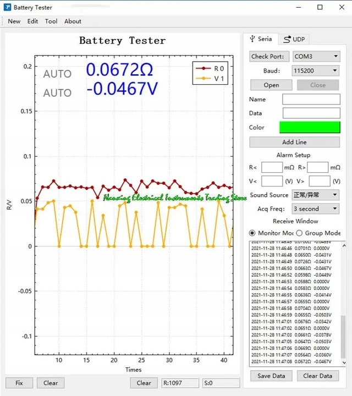The image size is (352, 396).
Task: Select log row 11:47:03 0.0661Ω
Action: click(291, 335)
